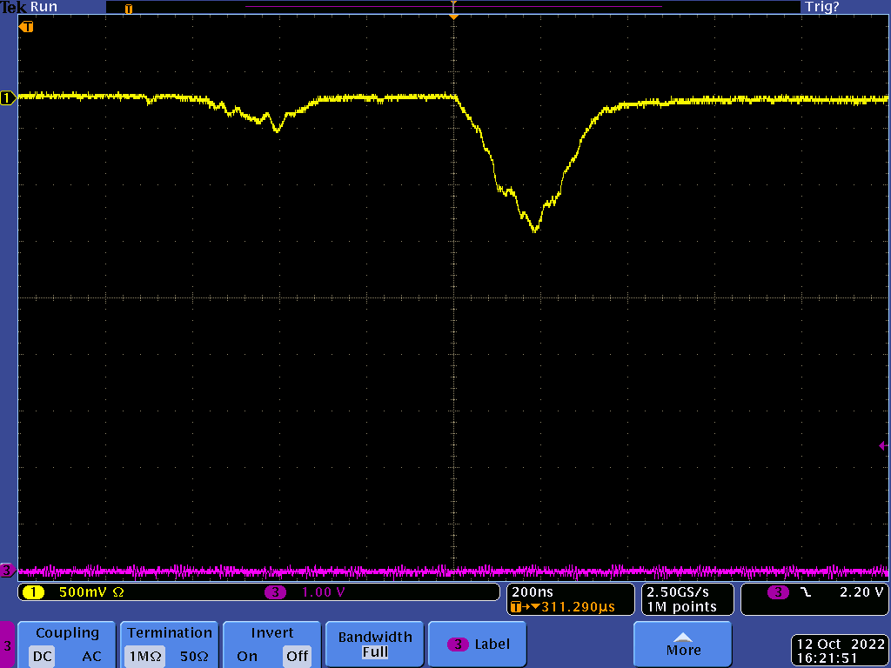Image resolution: width=891 pixels, height=668 pixels.
Task: Select DC coupling
Action: click(x=43, y=656)
